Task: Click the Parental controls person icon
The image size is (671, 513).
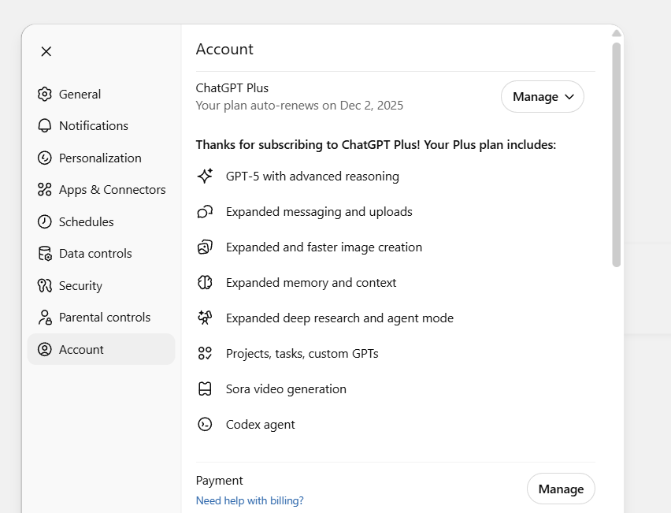Action: [45, 318]
